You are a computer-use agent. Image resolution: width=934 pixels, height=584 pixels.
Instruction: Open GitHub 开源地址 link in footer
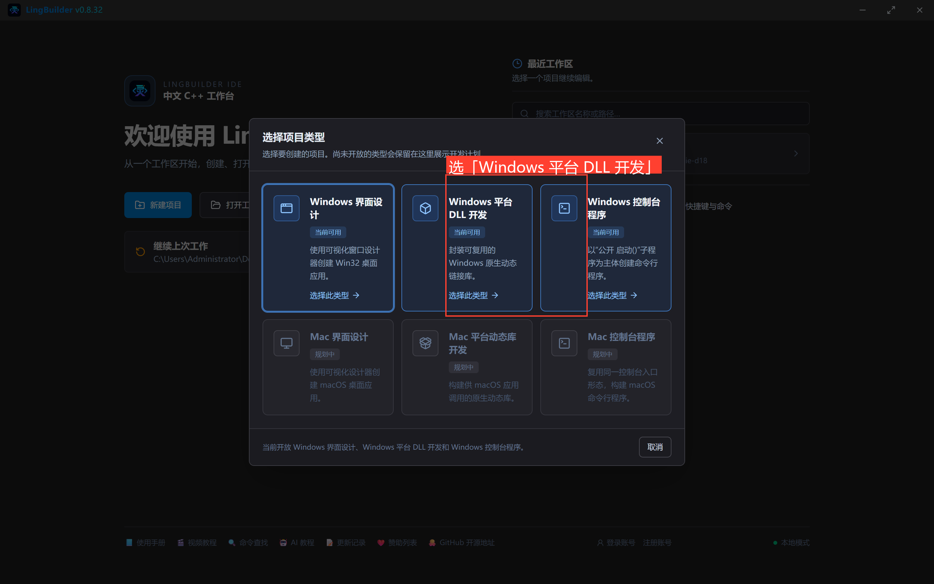click(x=461, y=542)
